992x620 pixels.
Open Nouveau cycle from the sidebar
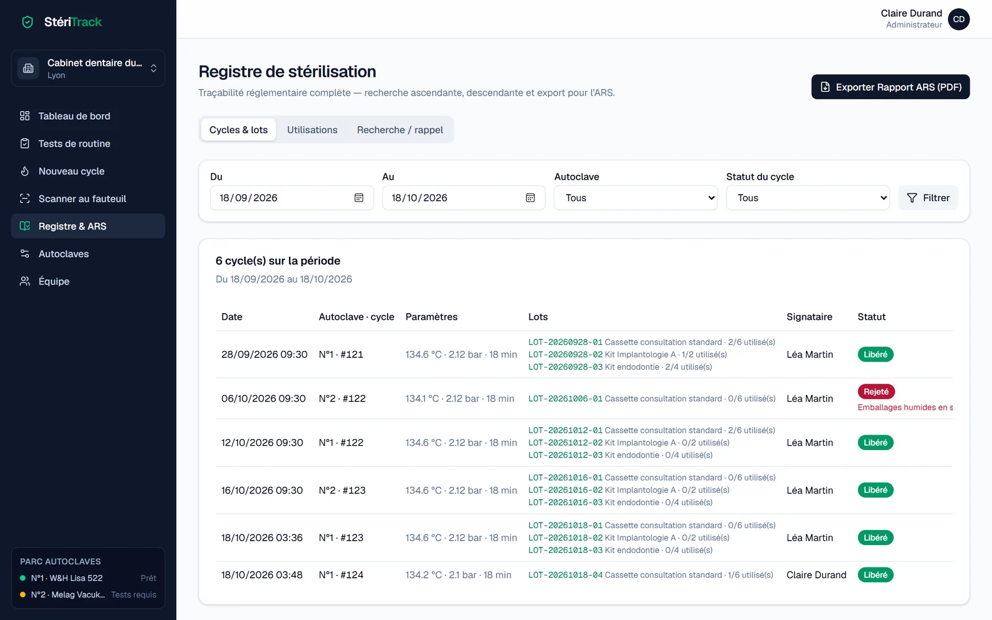[x=88, y=171]
